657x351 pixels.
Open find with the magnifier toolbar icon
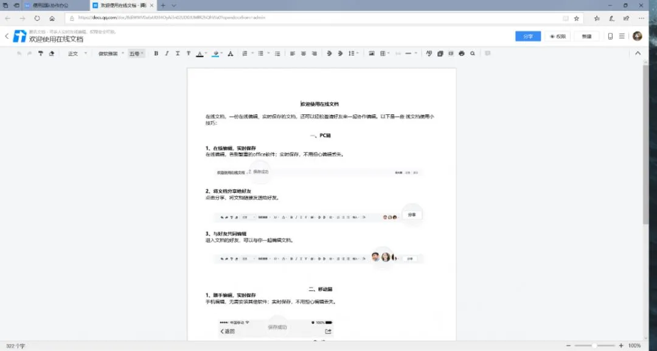[x=473, y=54]
